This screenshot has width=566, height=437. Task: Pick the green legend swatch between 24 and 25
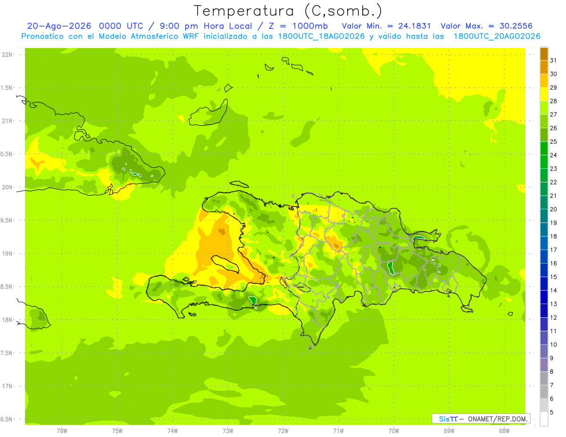[x=544, y=148]
